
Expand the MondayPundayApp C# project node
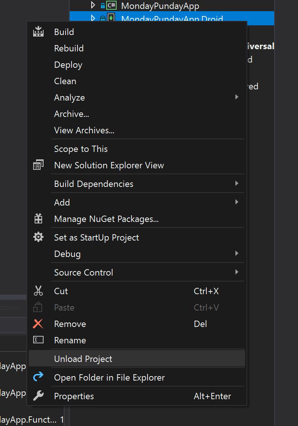pos(93,6)
